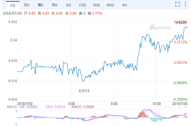Viewport: 191px width, 126px height.
Task: Click the DIF: 0.0022 value
Action: [x=29, y=107]
